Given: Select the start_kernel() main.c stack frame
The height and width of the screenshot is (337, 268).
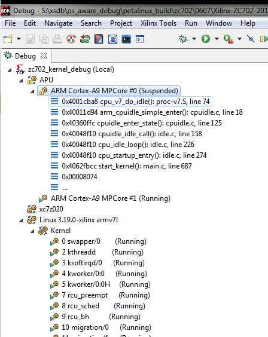Looking at the screenshot, I should [126, 166].
